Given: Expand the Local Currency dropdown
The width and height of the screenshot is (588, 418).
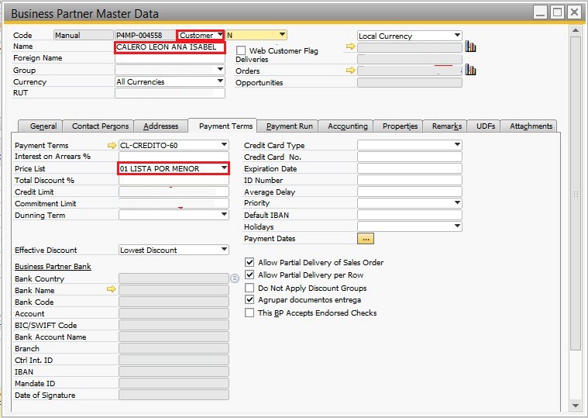Looking at the screenshot, I should (457, 36).
